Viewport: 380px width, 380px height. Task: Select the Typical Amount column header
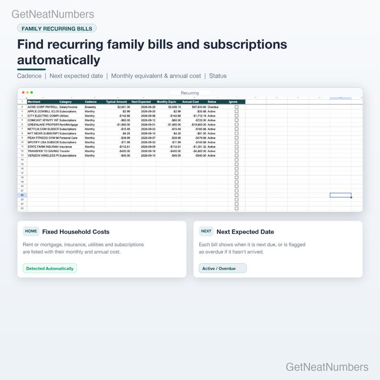click(118, 102)
